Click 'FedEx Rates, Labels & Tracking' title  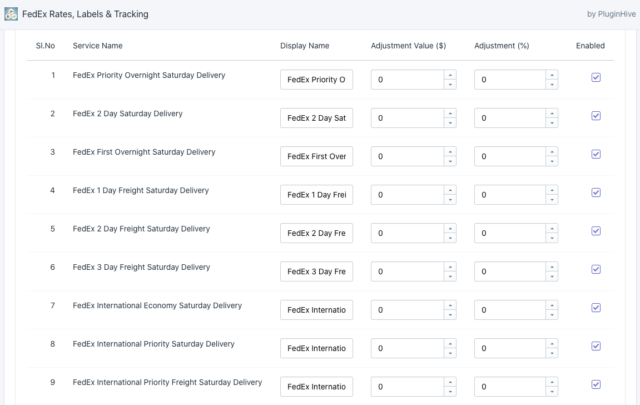tap(85, 14)
